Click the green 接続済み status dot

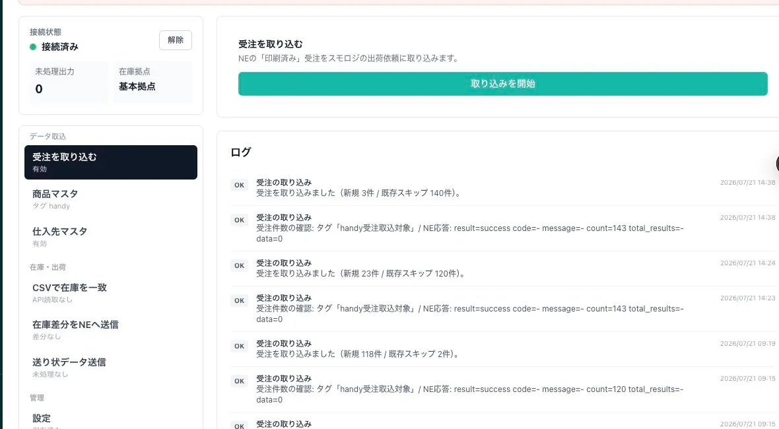point(33,47)
